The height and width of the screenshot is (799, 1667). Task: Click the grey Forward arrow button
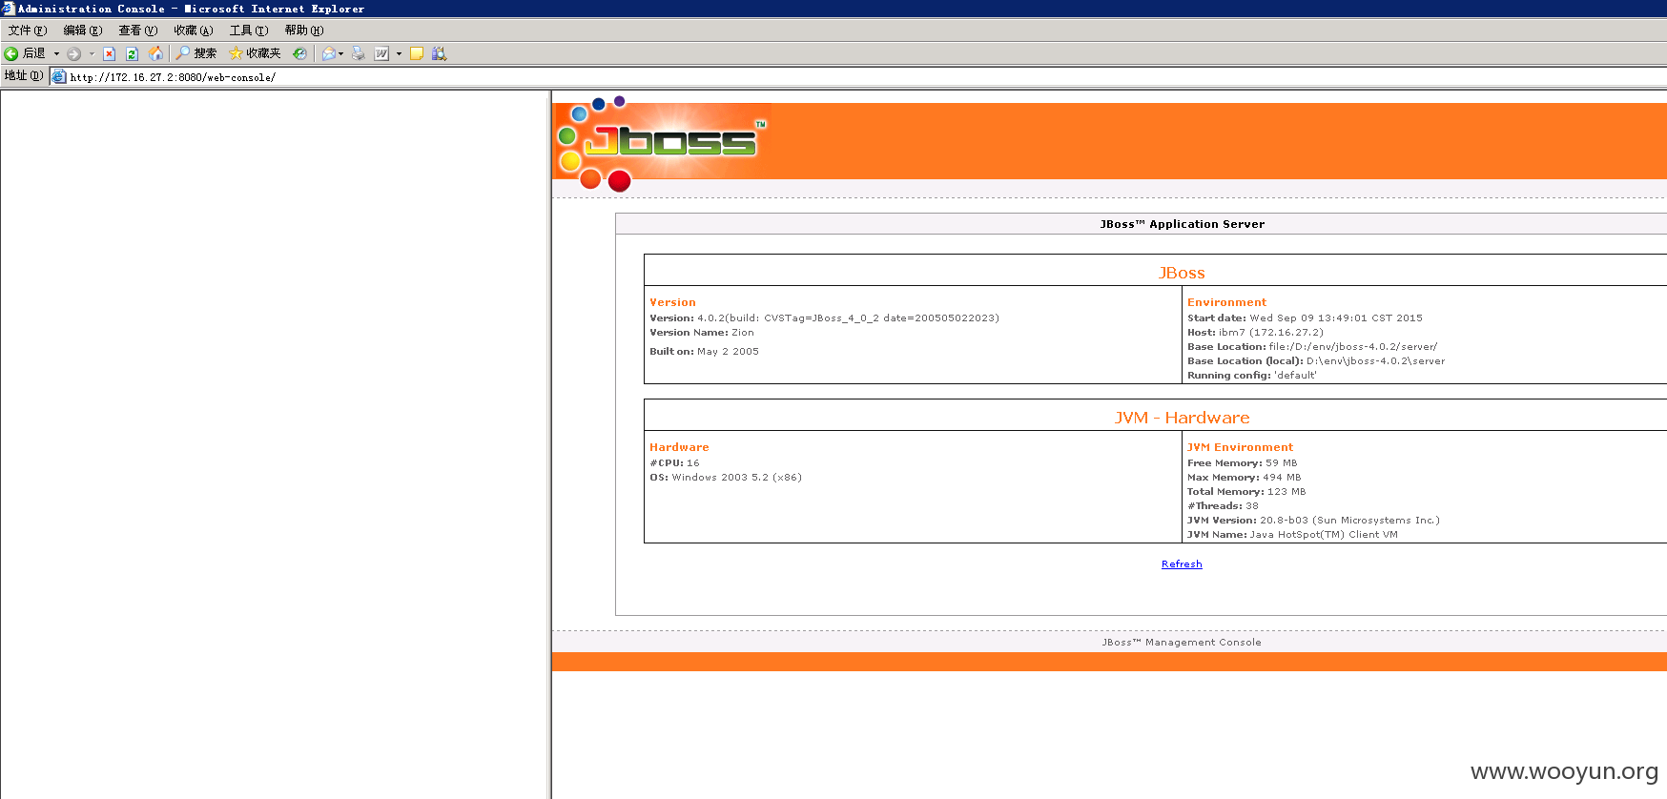[74, 53]
